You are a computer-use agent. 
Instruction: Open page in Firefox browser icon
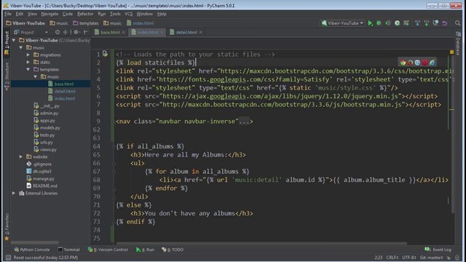(x=410, y=63)
